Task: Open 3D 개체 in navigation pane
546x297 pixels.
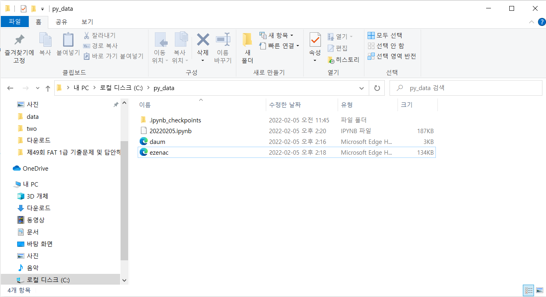Action: point(32,196)
